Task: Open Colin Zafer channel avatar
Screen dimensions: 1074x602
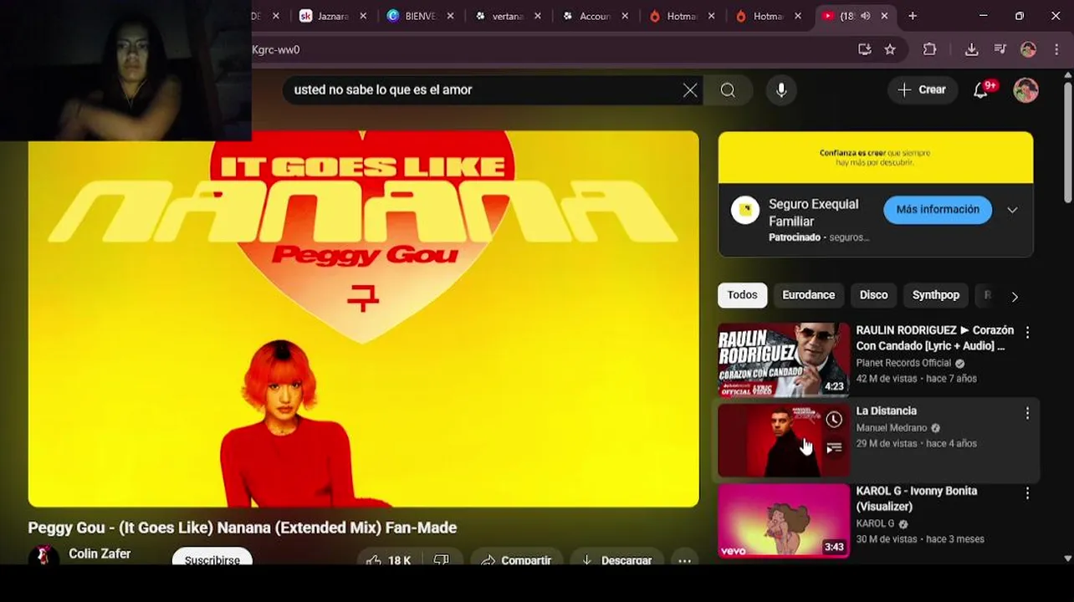Action: tap(43, 555)
